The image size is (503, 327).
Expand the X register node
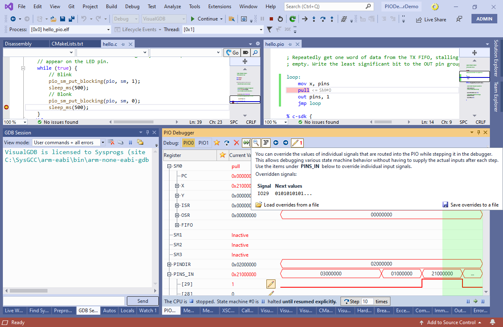[x=177, y=186]
